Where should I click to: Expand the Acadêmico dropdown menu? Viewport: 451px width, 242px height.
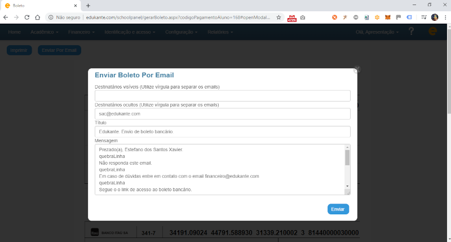tap(45, 32)
